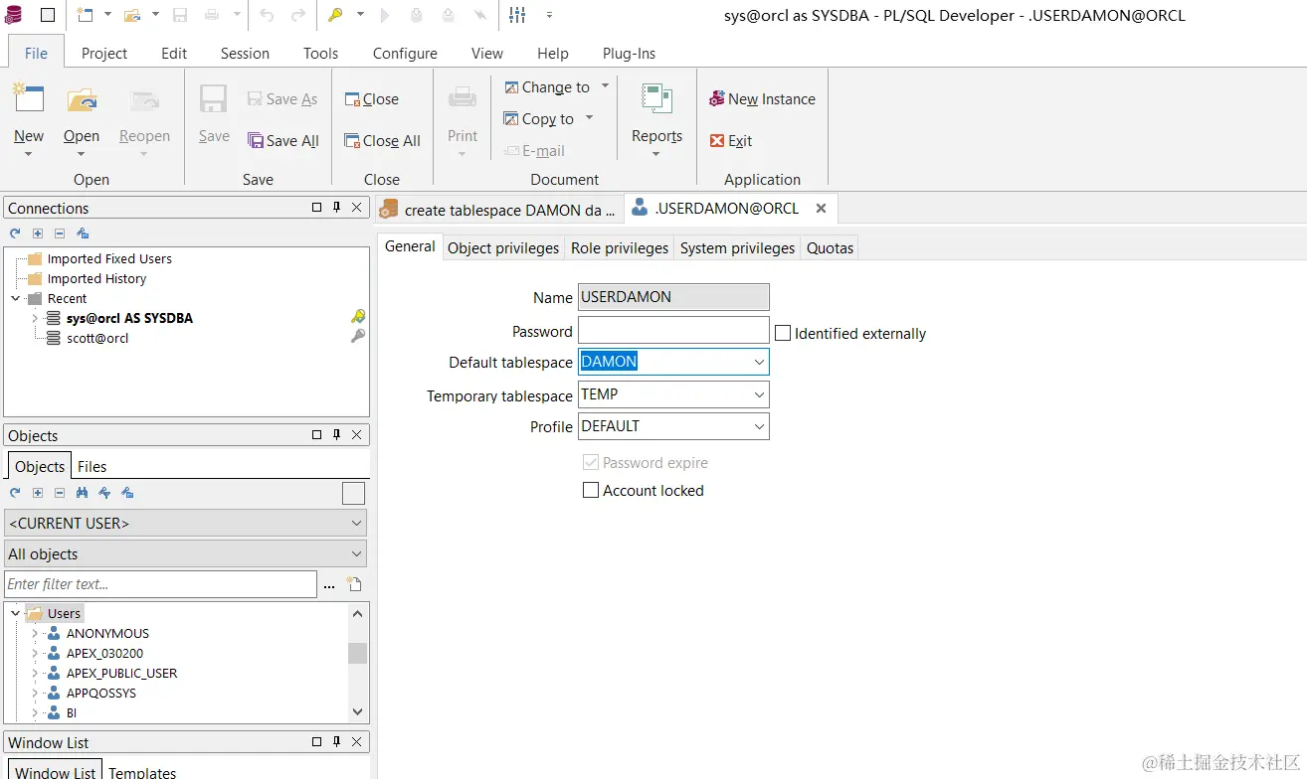Show the Quotas tab
This screenshot has height=779, width=1307.
coord(831,247)
